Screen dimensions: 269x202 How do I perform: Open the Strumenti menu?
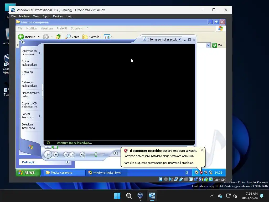[77, 28]
